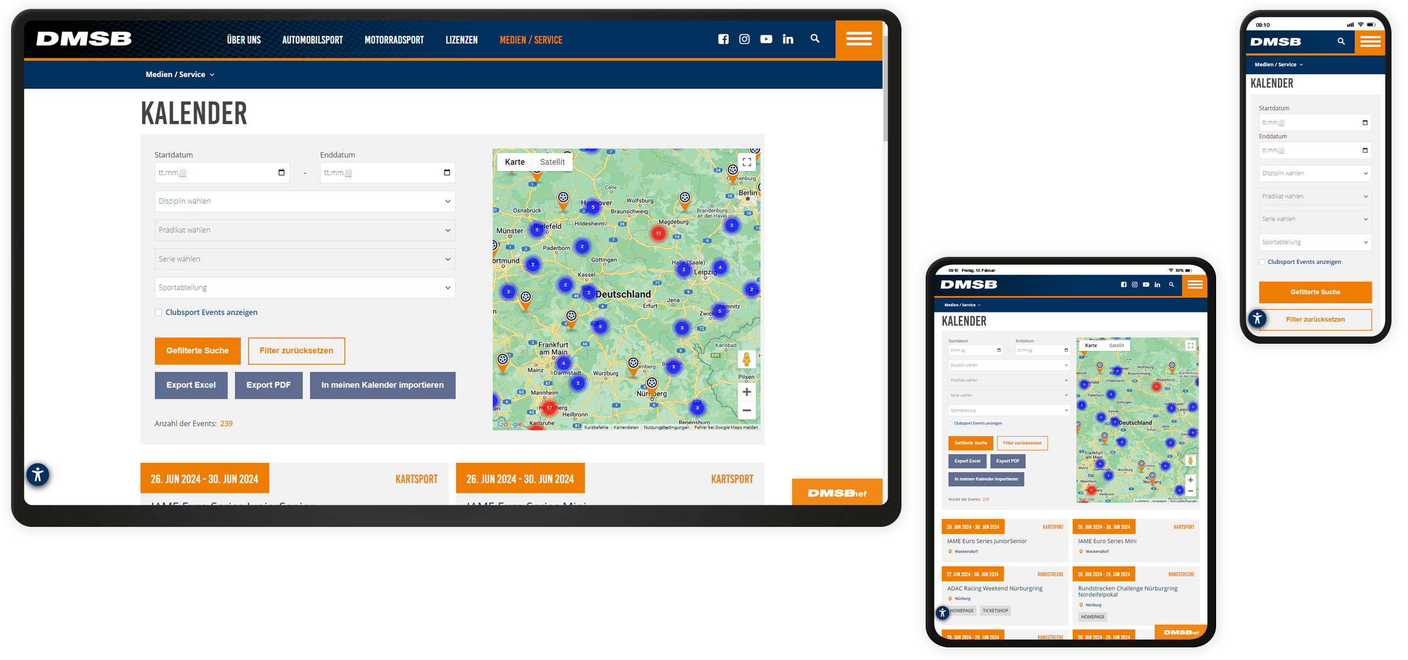Expand Serie wählen dropdown on desktop
The height and width of the screenshot is (660, 1408).
pos(305,259)
